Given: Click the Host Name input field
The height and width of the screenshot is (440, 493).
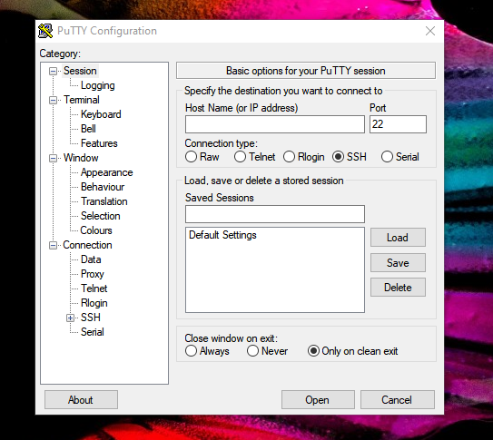Looking at the screenshot, I should pyautogui.click(x=275, y=124).
